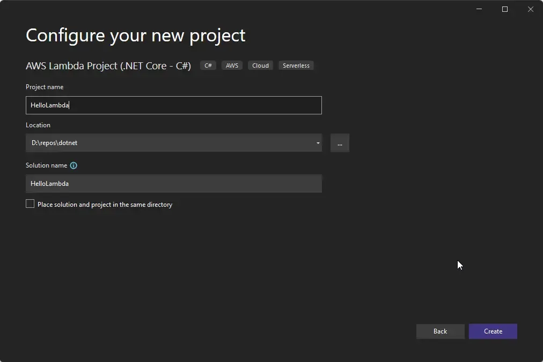Select the AWS tag
The width and height of the screenshot is (543, 362).
click(232, 66)
